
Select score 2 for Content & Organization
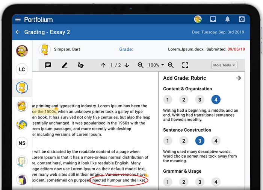click(x=183, y=100)
